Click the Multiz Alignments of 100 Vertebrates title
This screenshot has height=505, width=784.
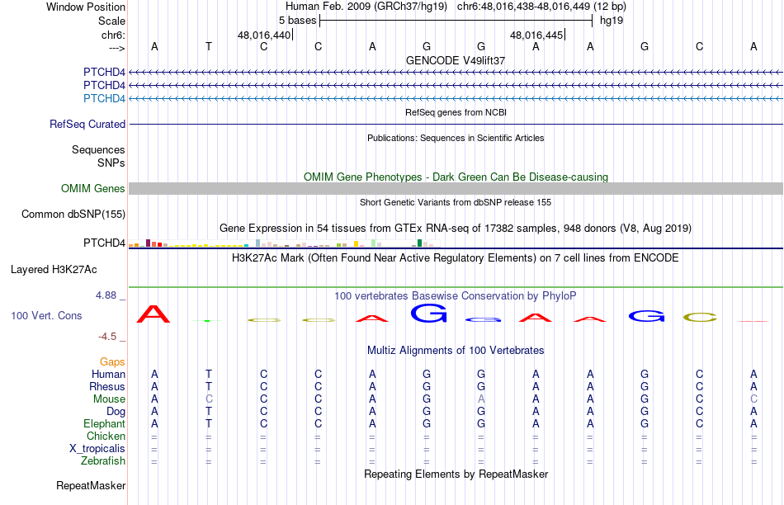pyautogui.click(x=456, y=351)
